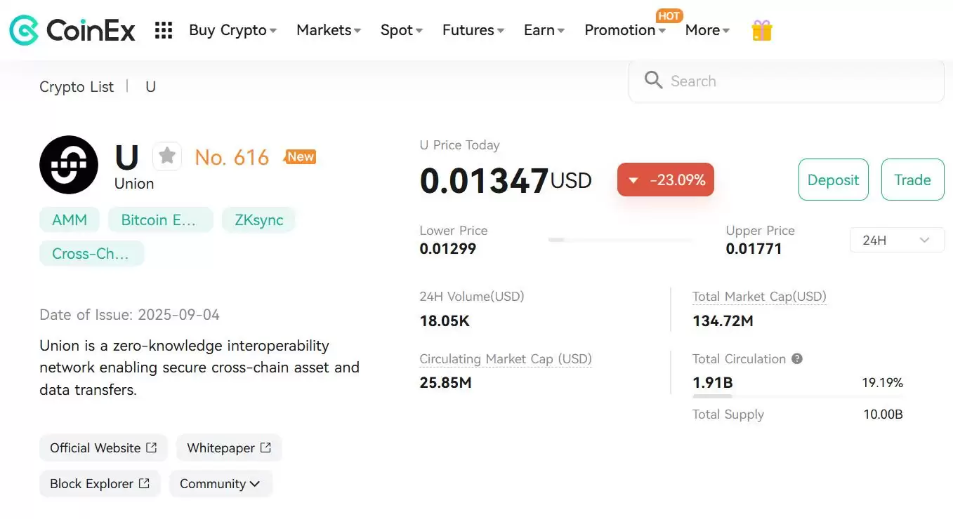Click the search magnifier icon
This screenshot has width=953, height=519.
pyautogui.click(x=654, y=81)
